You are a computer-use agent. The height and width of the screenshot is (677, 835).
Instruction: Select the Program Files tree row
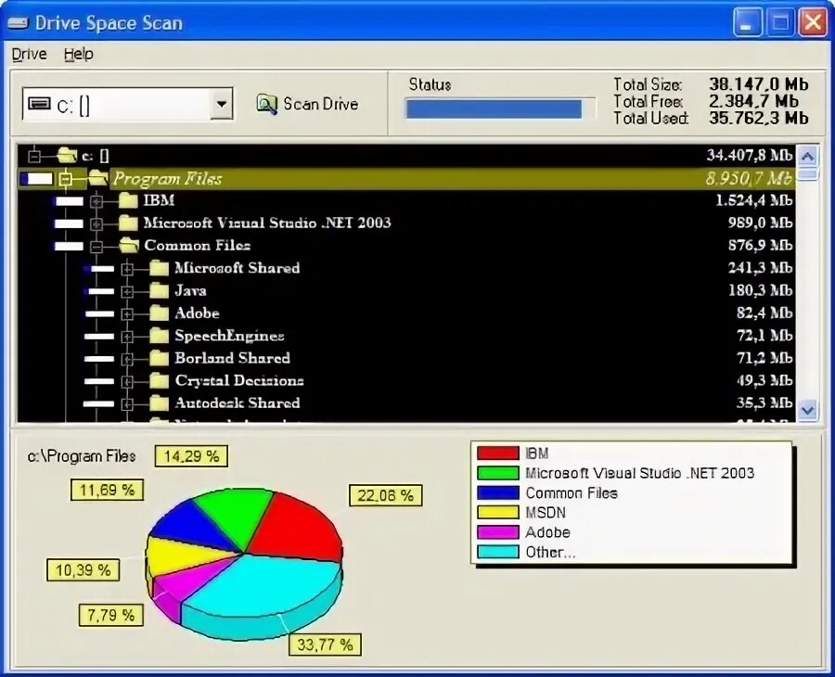click(406, 178)
